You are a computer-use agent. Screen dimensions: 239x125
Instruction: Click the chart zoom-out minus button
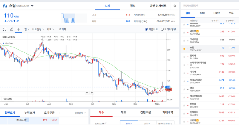coord(87,93)
